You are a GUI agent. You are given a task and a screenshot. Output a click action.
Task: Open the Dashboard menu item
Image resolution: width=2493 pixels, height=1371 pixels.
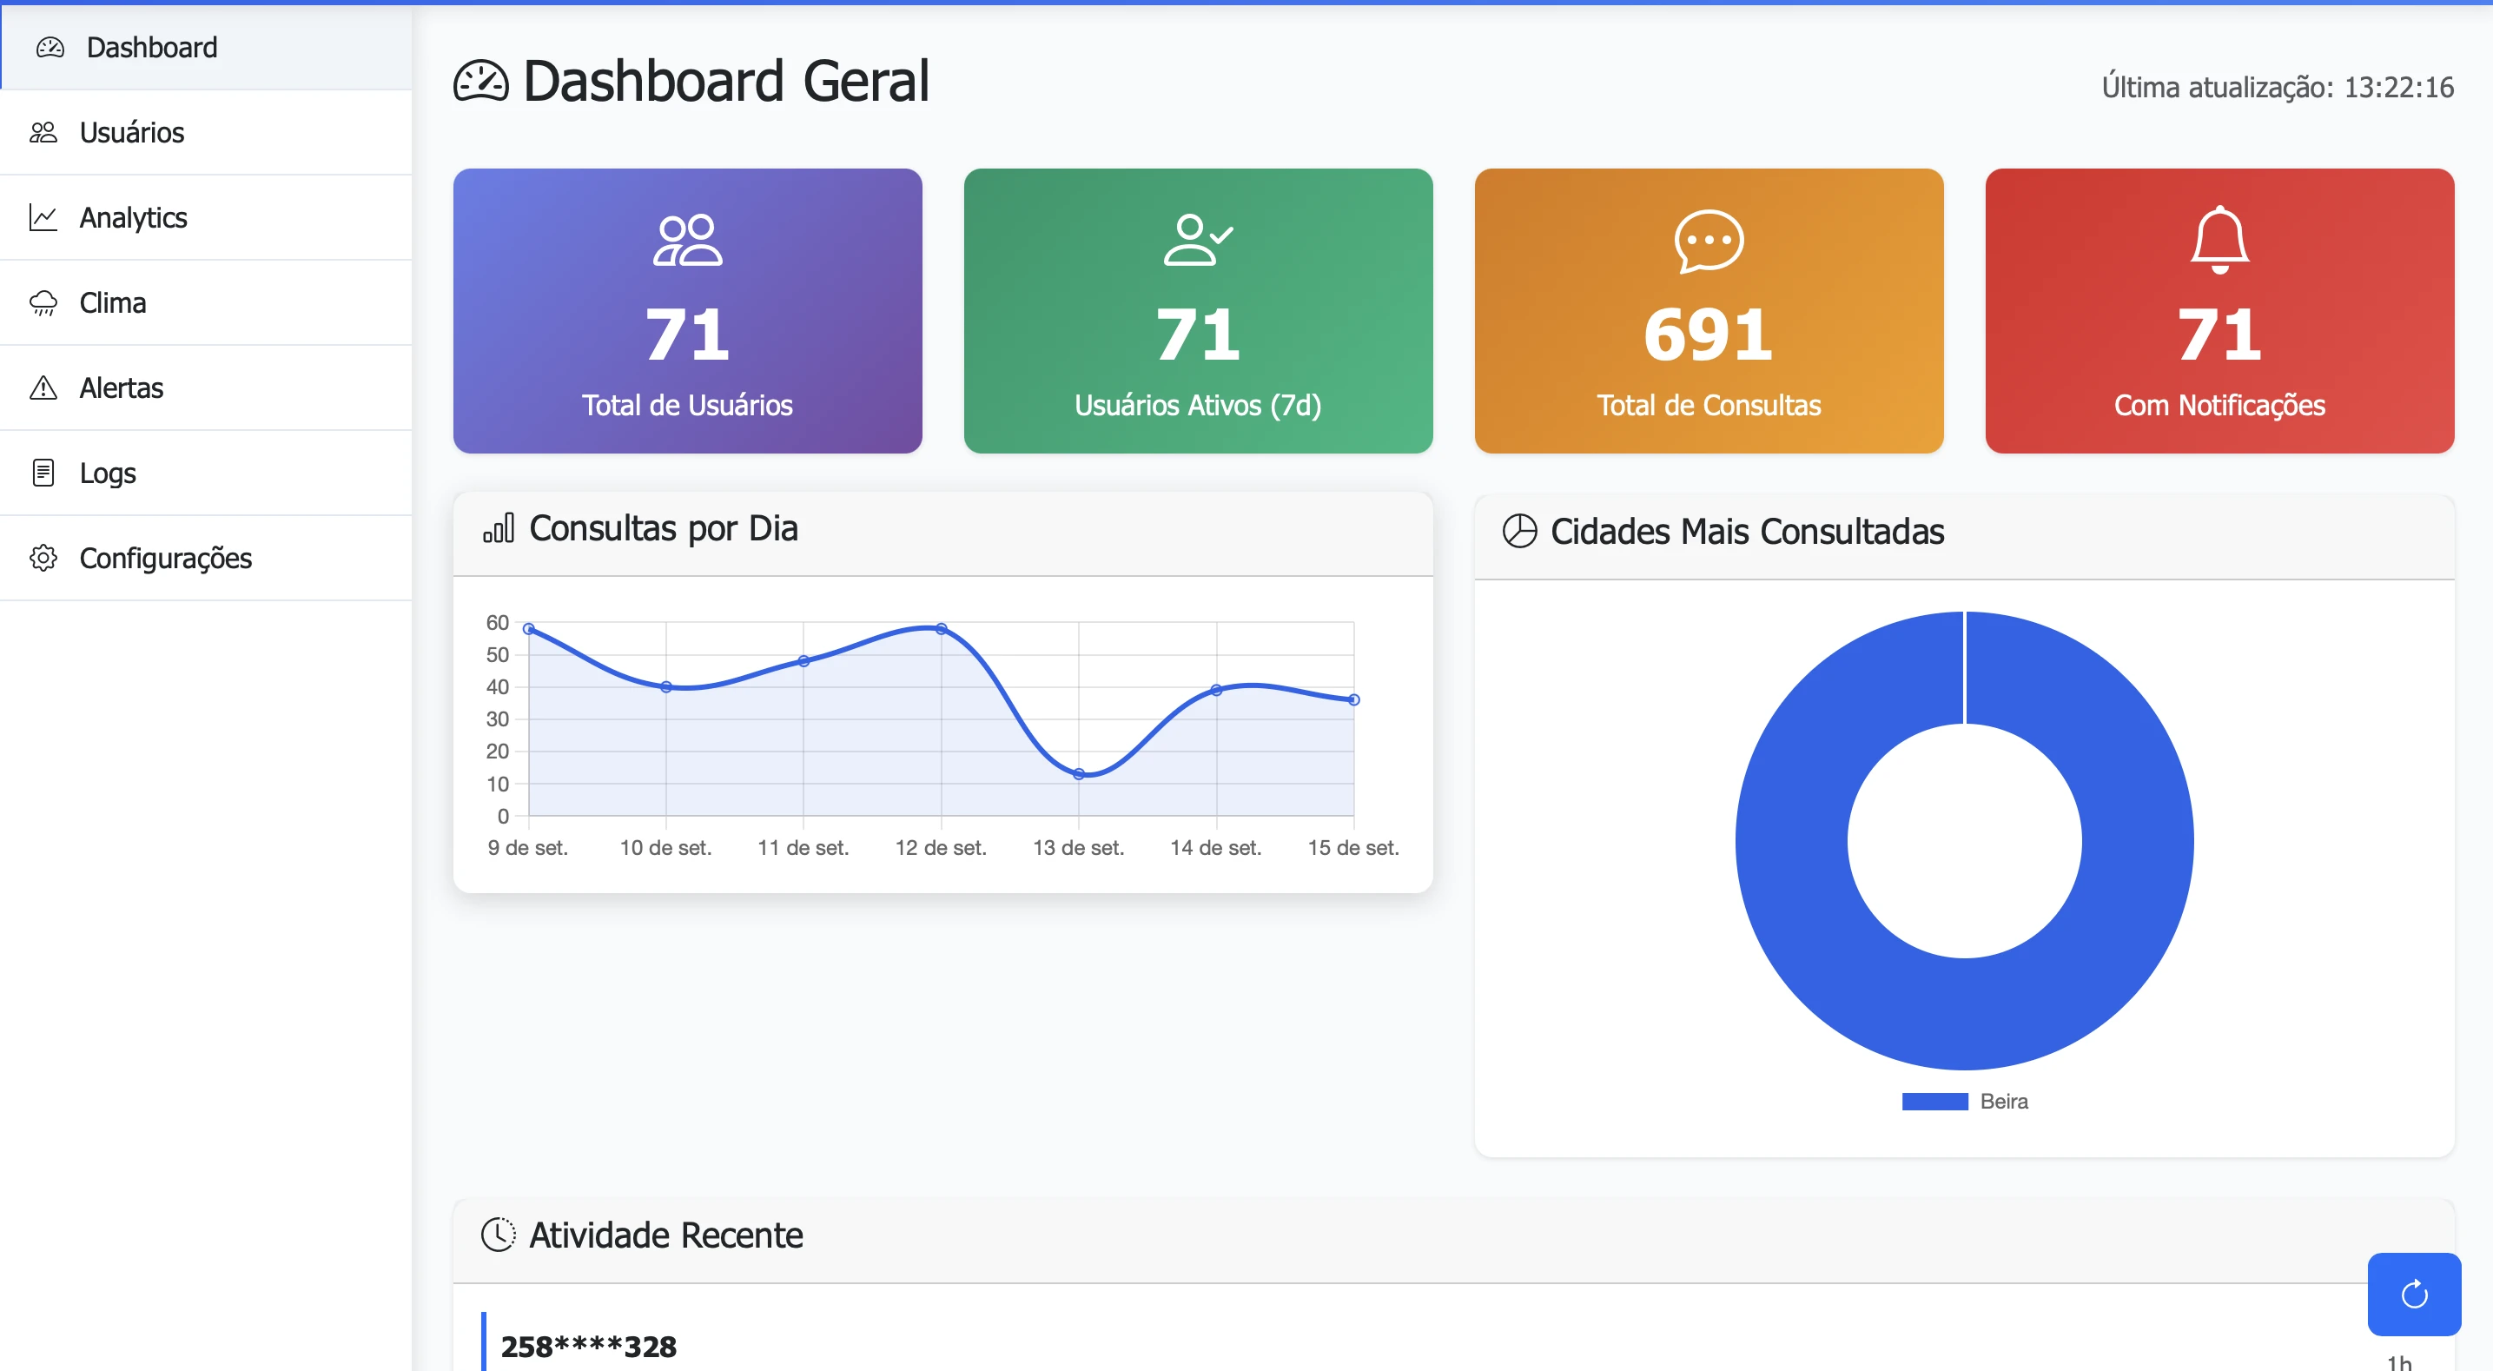pos(151,48)
